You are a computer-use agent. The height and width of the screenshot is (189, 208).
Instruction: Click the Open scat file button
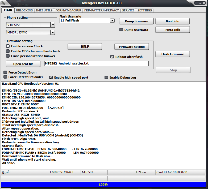(x=23, y=64)
